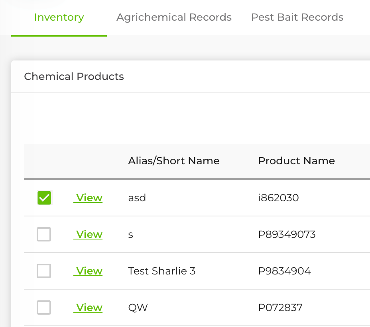Select the P072837 product name cell
The image size is (370, 327).
(280, 308)
